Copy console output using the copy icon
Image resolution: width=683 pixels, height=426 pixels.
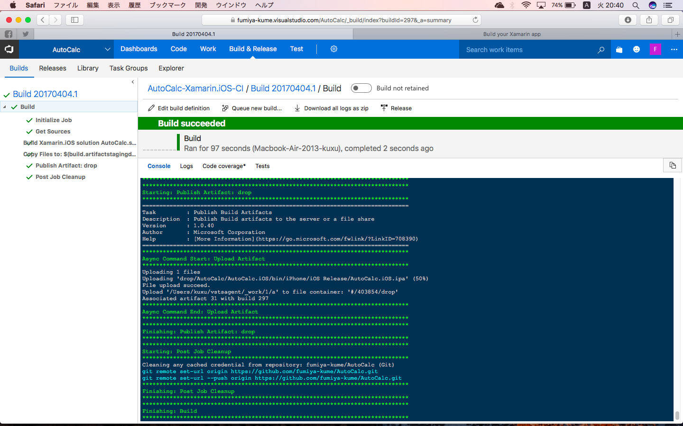[672, 166]
